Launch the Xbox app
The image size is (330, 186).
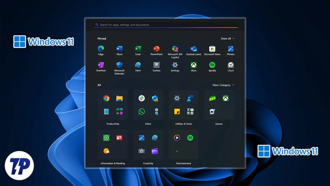tap(193, 65)
